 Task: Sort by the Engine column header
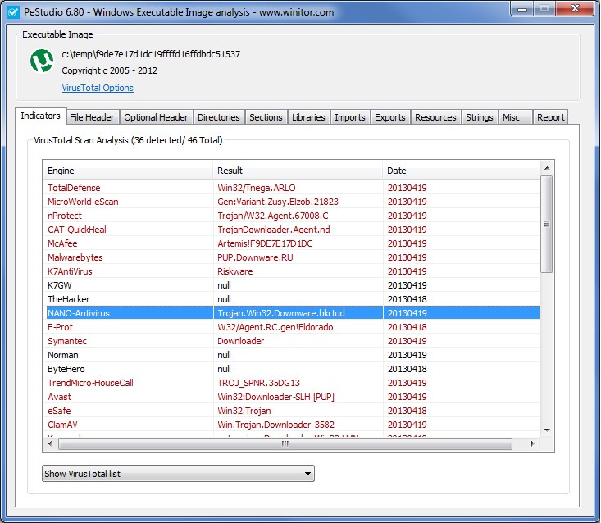128,171
